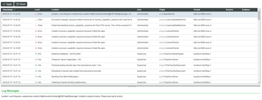The height and width of the screenshot is (100, 262).
Task: Click the Info icon in the 'Restarting 0 transfer jobs' row
Action: [36, 71]
